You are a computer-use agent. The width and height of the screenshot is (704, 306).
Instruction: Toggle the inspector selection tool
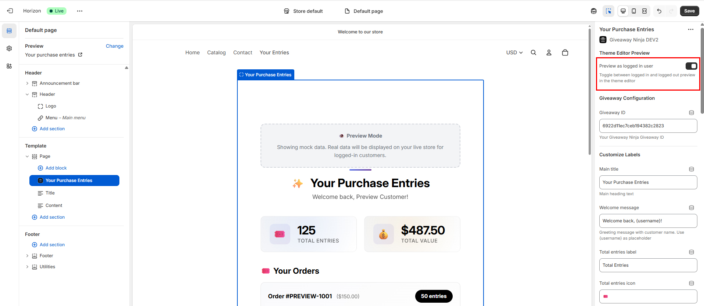pyautogui.click(x=608, y=11)
